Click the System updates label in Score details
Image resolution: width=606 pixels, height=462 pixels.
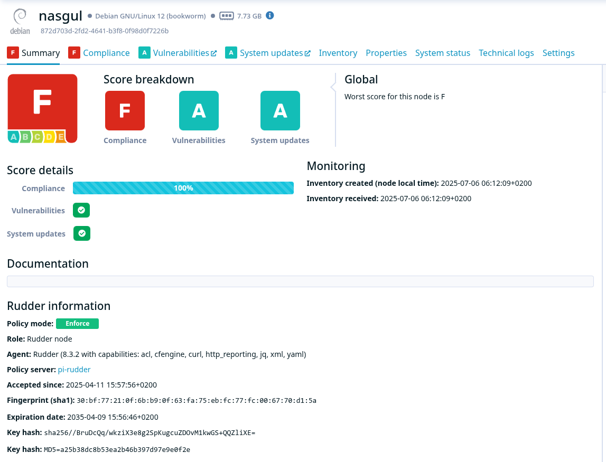click(x=36, y=234)
